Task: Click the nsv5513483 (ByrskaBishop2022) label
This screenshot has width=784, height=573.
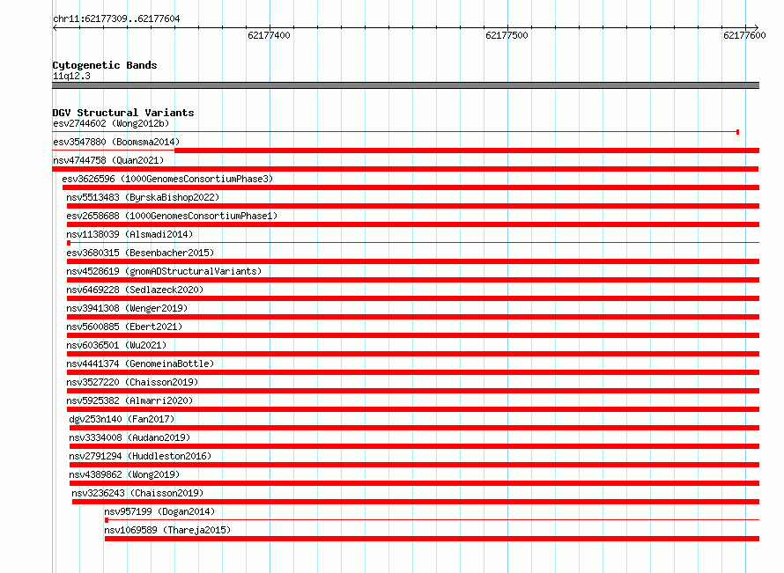Action: pos(143,197)
